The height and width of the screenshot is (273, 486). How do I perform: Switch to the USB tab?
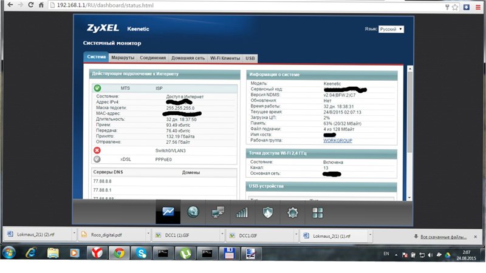point(250,58)
